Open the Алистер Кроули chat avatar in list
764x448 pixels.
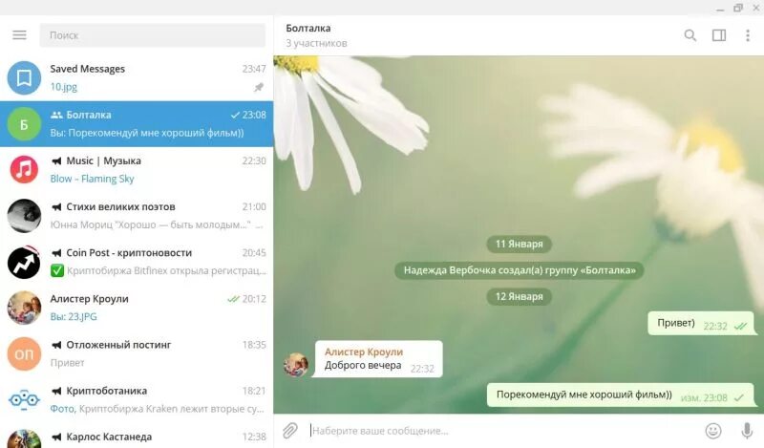[24, 308]
